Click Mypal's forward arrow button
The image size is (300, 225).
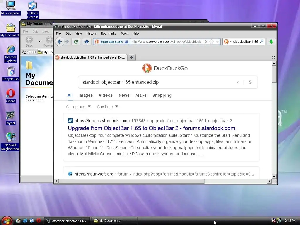[x=67, y=42]
